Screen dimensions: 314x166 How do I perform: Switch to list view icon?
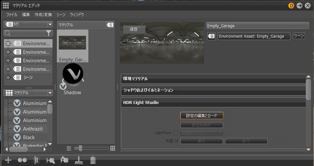pos(69,148)
